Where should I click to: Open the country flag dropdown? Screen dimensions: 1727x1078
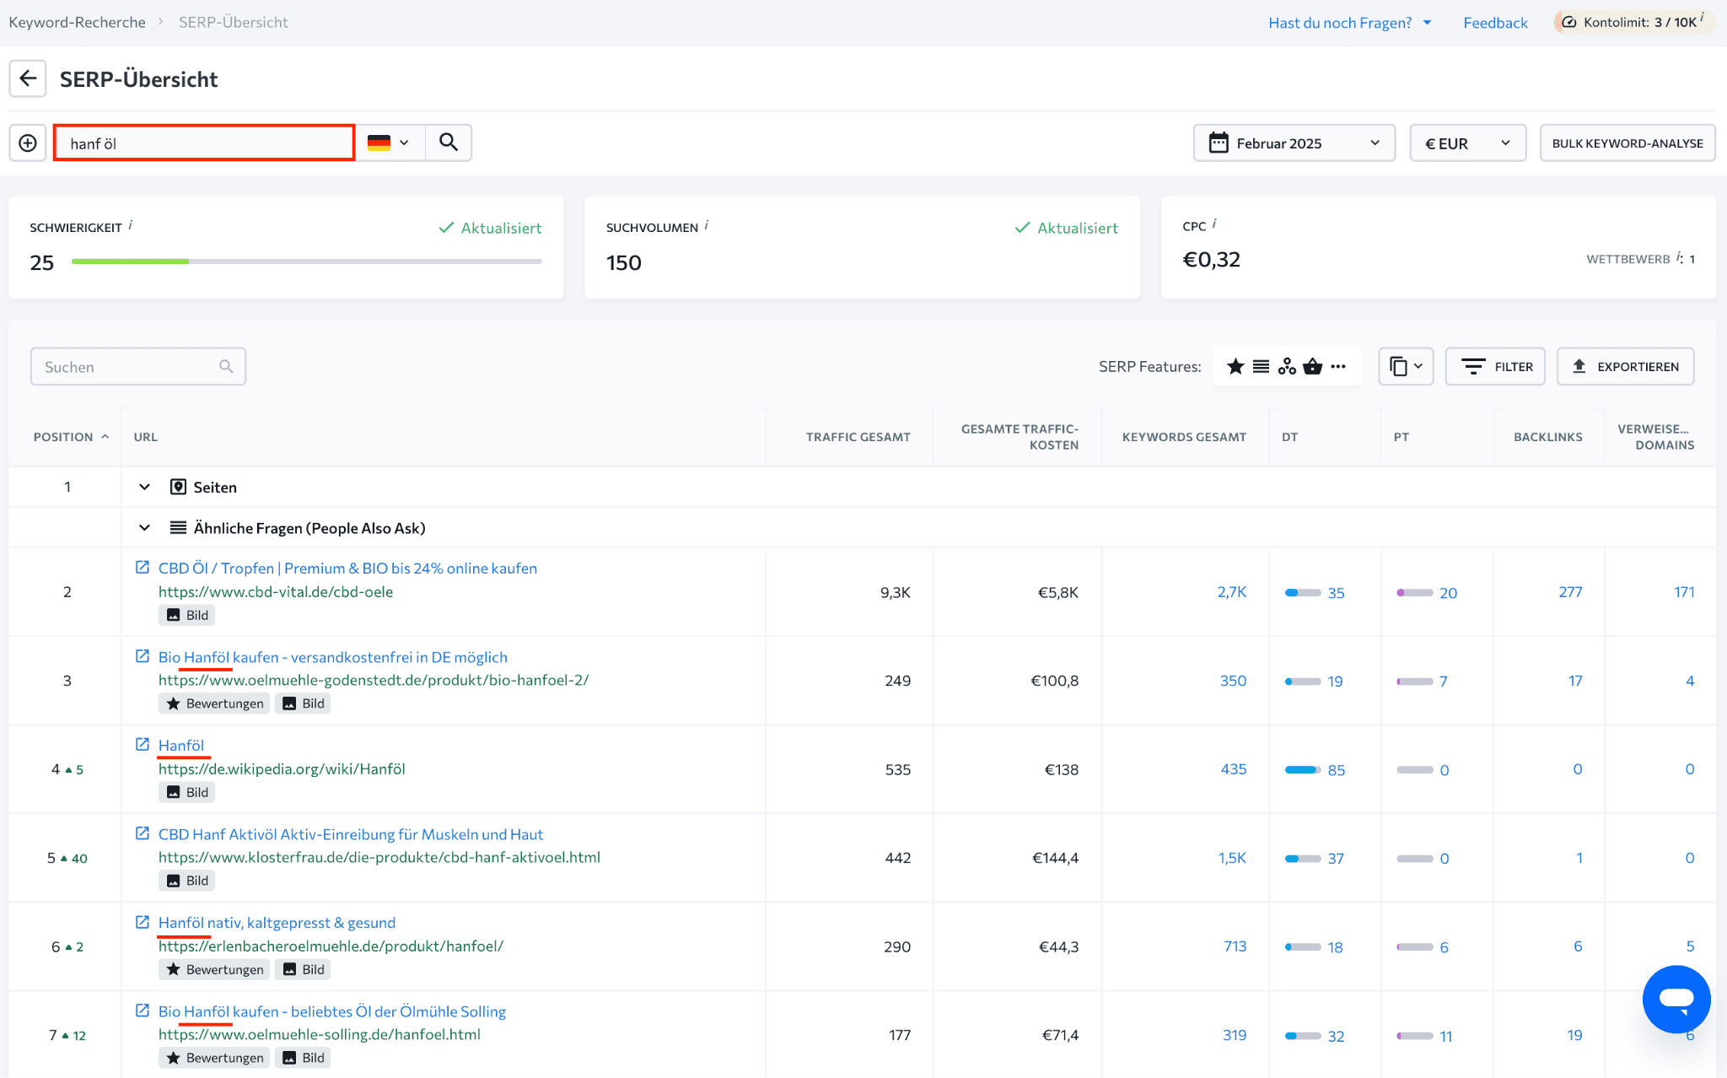coord(390,143)
